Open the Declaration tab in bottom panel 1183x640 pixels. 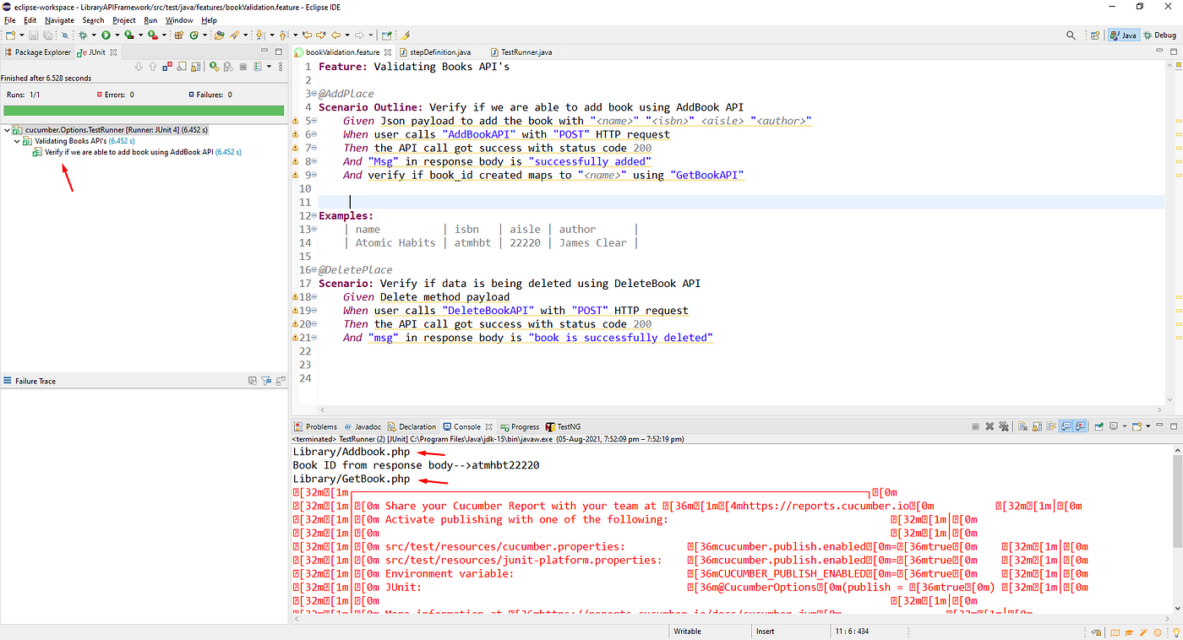coord(412,426)
